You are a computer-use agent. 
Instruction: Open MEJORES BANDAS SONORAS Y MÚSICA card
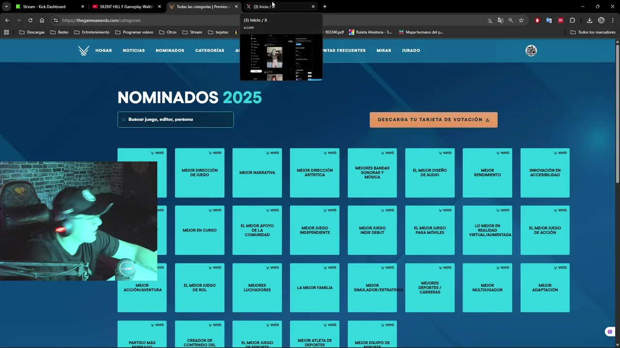(x=372, y=173)
